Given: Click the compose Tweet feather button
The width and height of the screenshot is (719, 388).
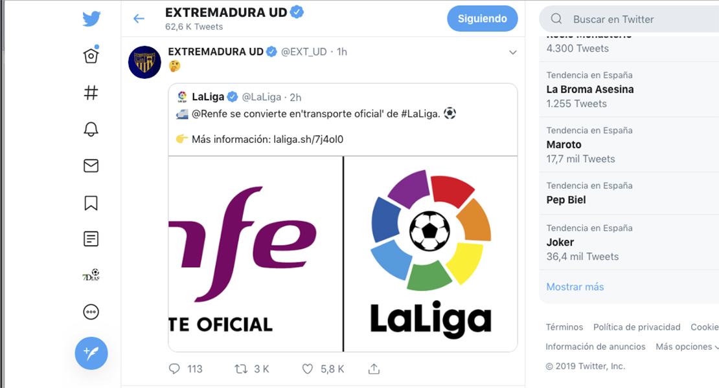Looking at the screenshot, I should click(x=91, y=353).
